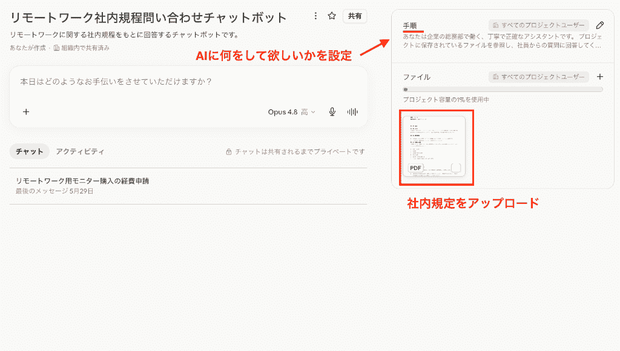Image resolution: width=620 pixels, height=351 pixels.
Task: Start dictation with the microphone icon
Action: 332,112
